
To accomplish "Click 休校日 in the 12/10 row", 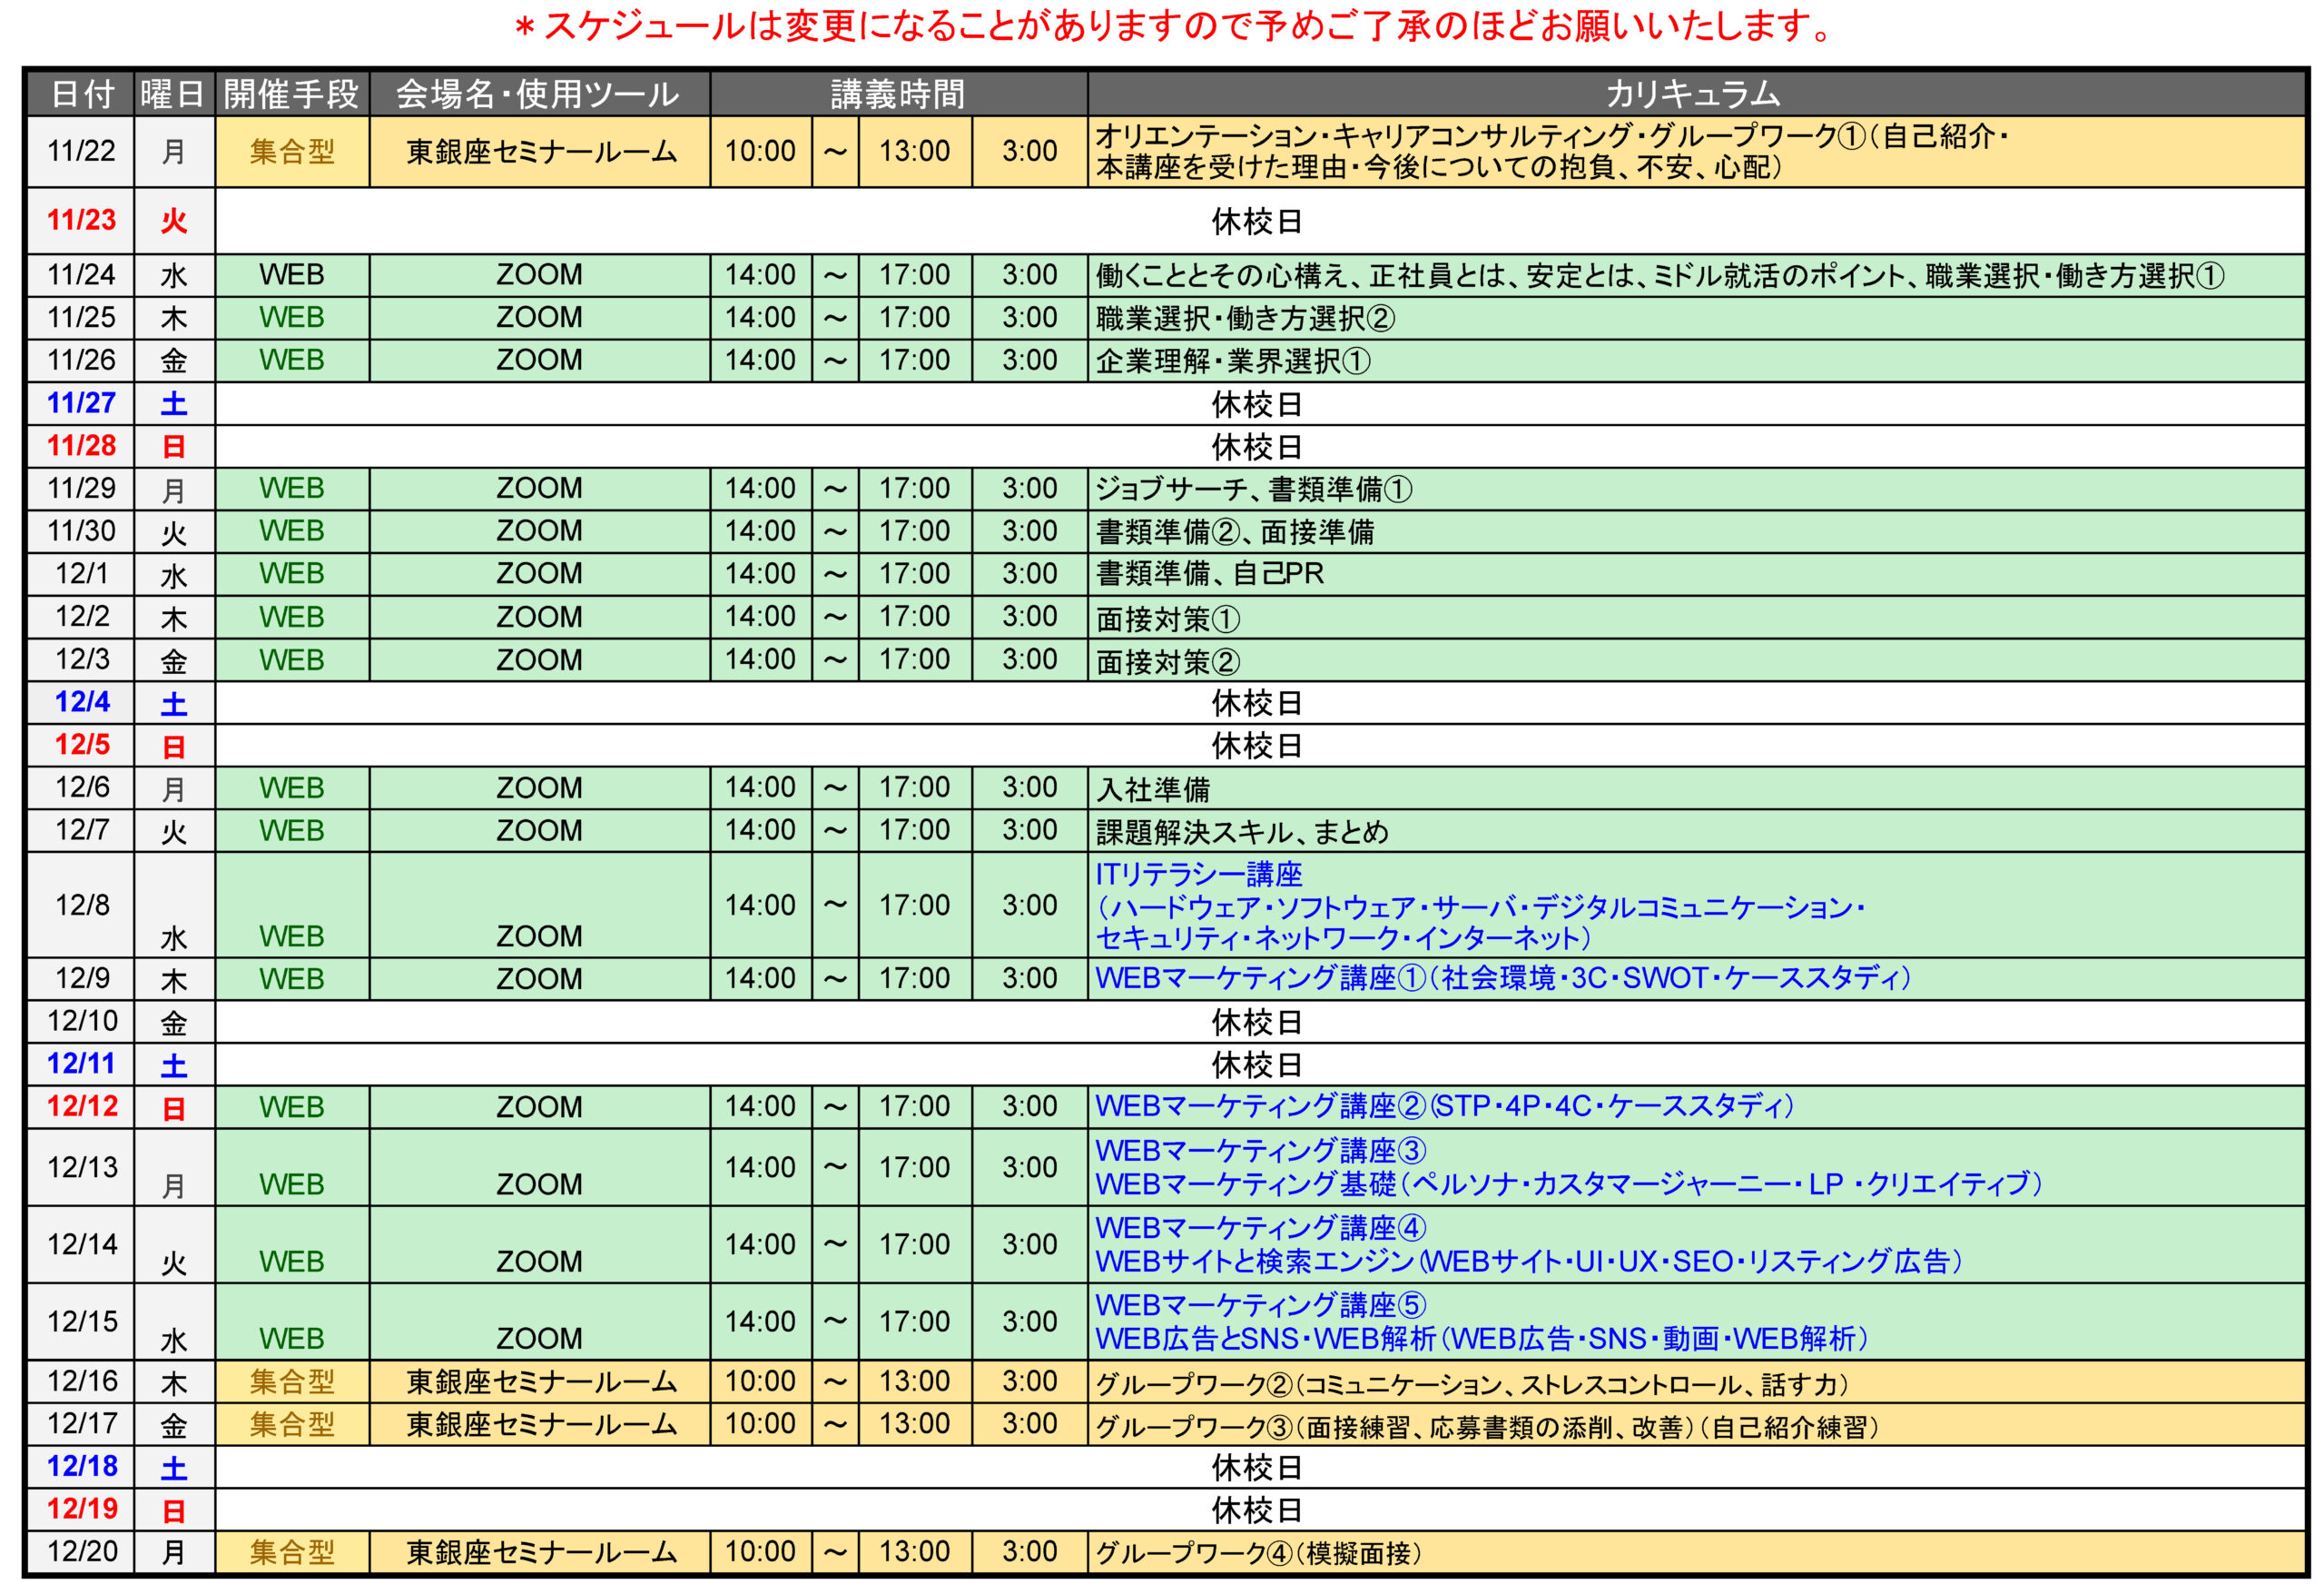I will (x=1257, y=1023).
